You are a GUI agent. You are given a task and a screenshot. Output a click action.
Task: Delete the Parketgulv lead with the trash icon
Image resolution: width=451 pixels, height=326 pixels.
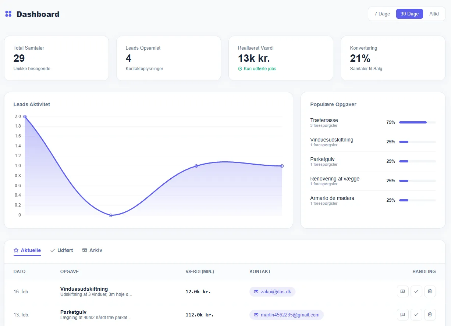[430, 315]
